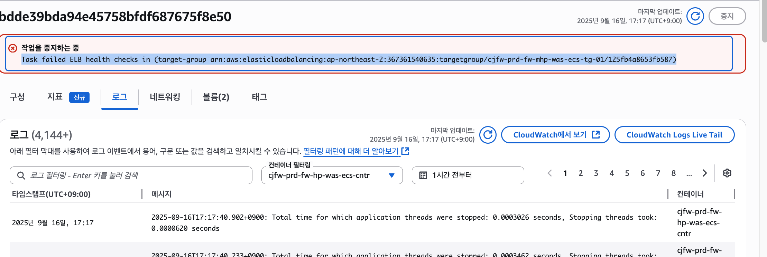The width and height of the screenshot is (767, 257).
Task: Click the red error icon in alert
Action: [13, 48]
